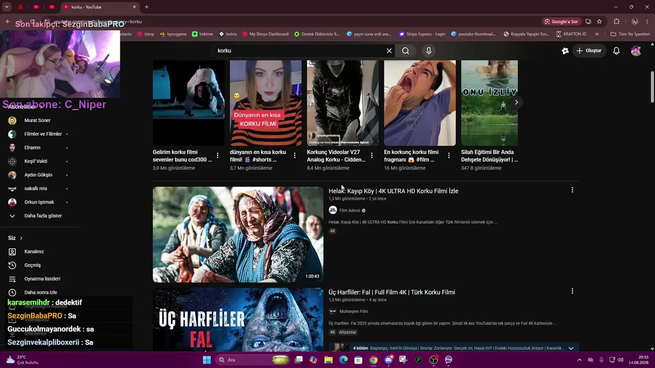655x368 pixels.
Task: Open the linktree bookmark
Action: coord(203,34)
